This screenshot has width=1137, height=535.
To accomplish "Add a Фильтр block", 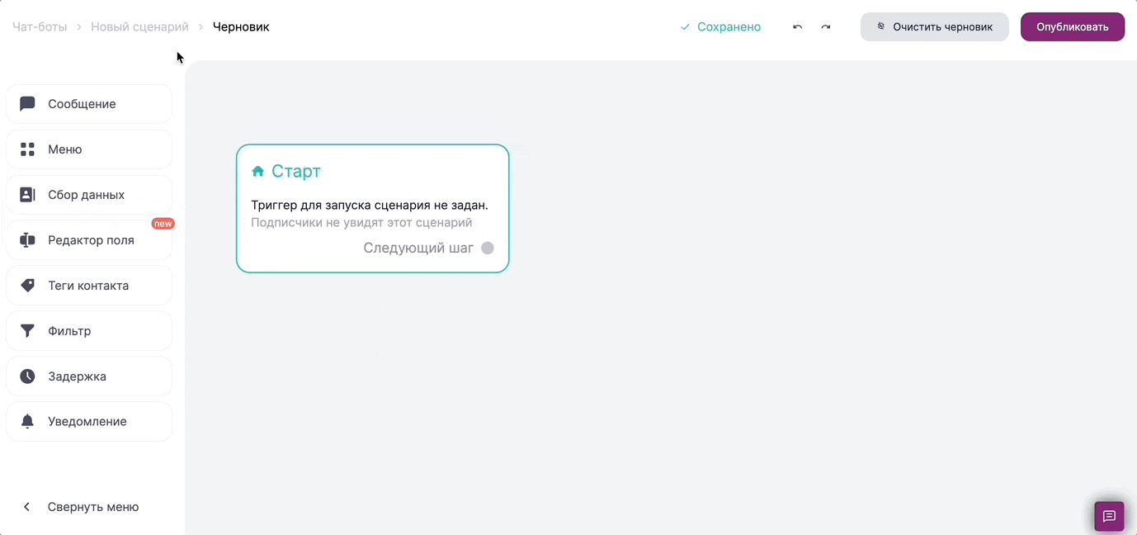I will pyautogui.click(x=89, y=331).
